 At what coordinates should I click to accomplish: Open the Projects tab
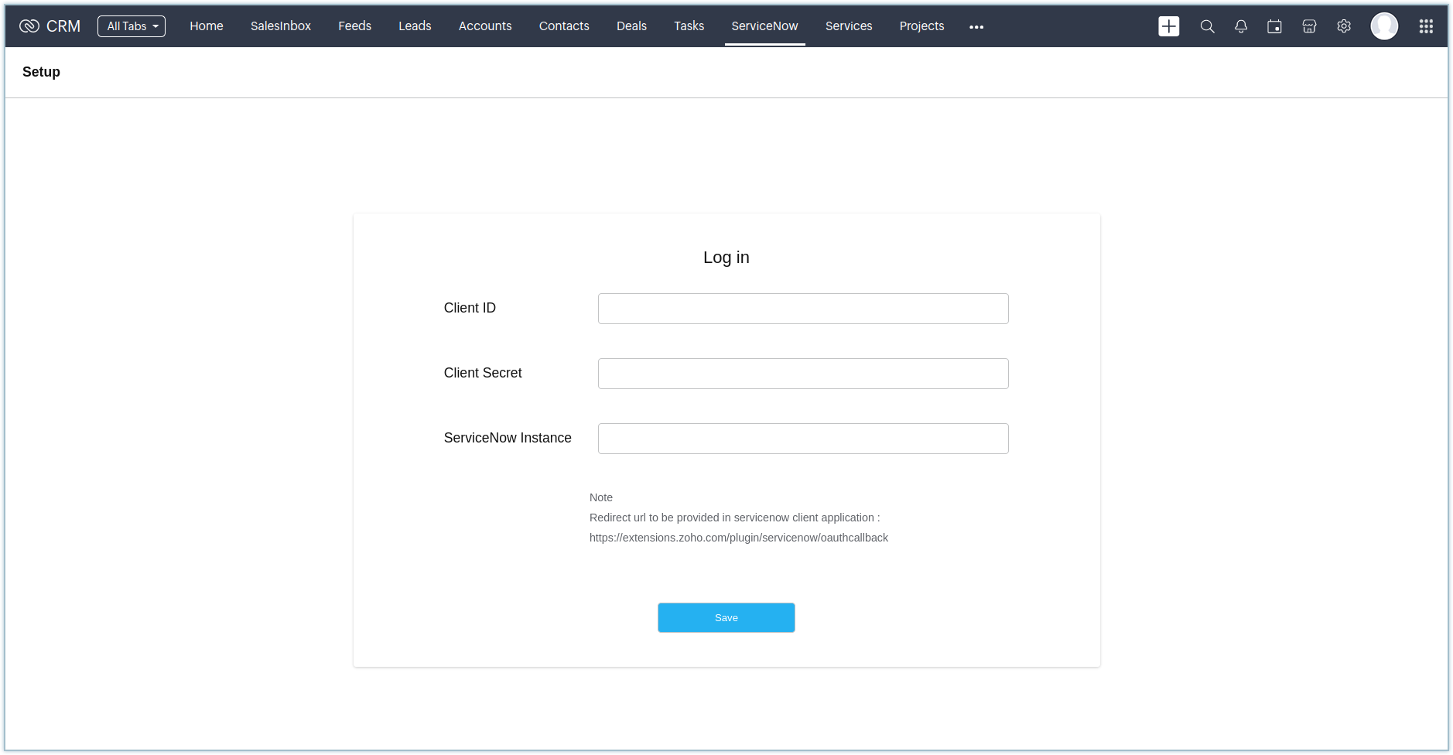pyautogui.click(x=921, y=26)
